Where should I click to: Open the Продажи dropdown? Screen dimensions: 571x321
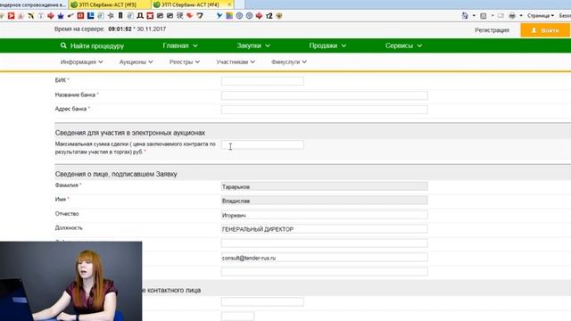coord(327,45)
